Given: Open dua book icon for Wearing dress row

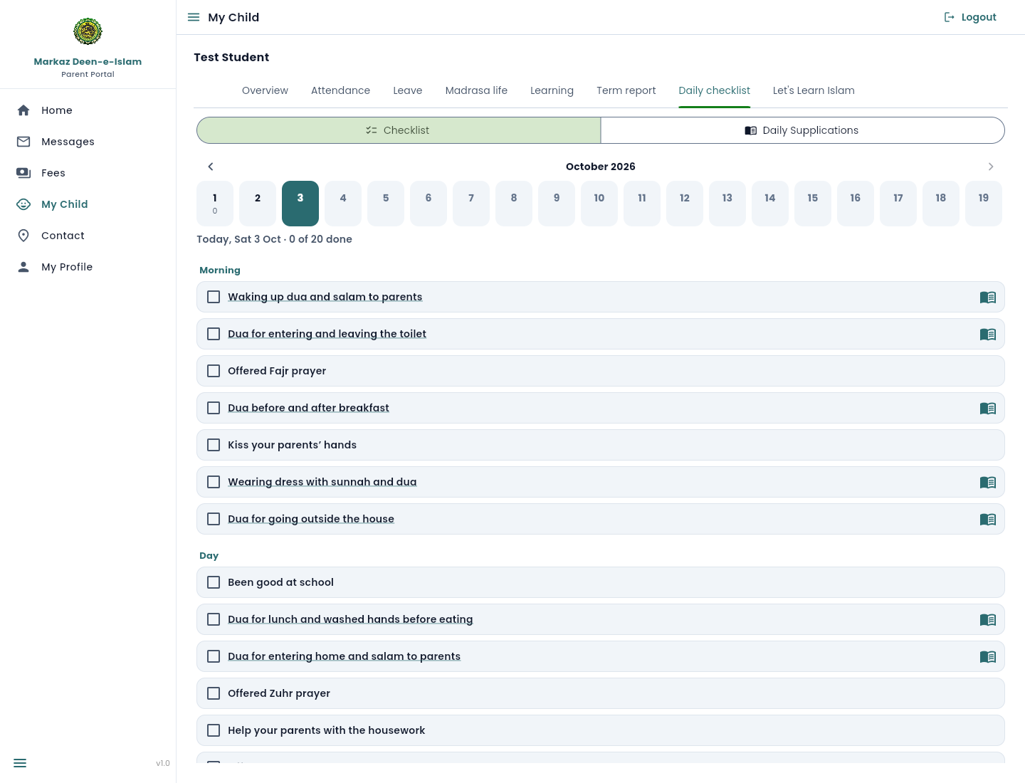Looking at the screenshot, I should 988,483.
